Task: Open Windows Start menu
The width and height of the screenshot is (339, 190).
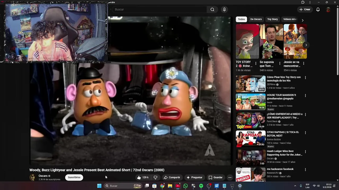Action: pyautogui.click(x=99, y=186)
